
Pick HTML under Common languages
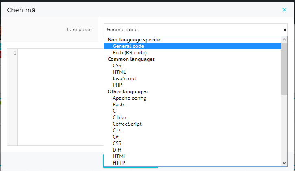[x=119, y=72]
